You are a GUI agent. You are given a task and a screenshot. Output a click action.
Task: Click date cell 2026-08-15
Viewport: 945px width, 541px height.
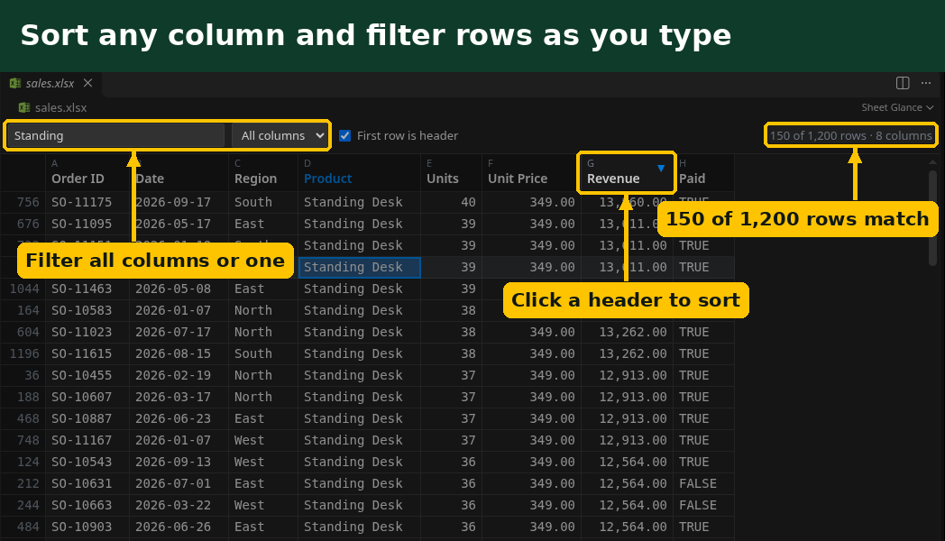(x=179, y=354)
